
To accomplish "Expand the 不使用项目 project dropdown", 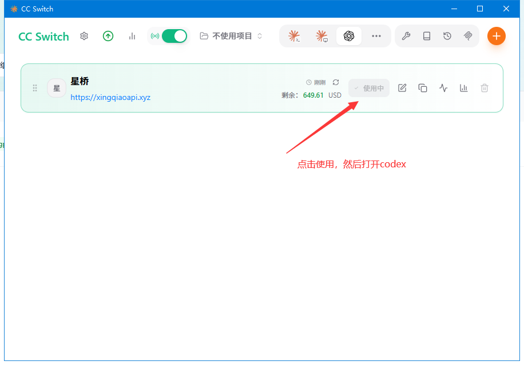I will (x=231, y=36).
